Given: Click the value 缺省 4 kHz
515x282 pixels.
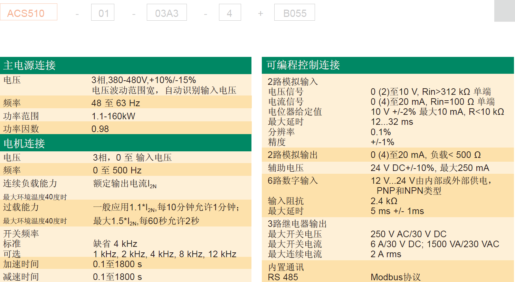Looking at the screenshot, I should point(115,244).
